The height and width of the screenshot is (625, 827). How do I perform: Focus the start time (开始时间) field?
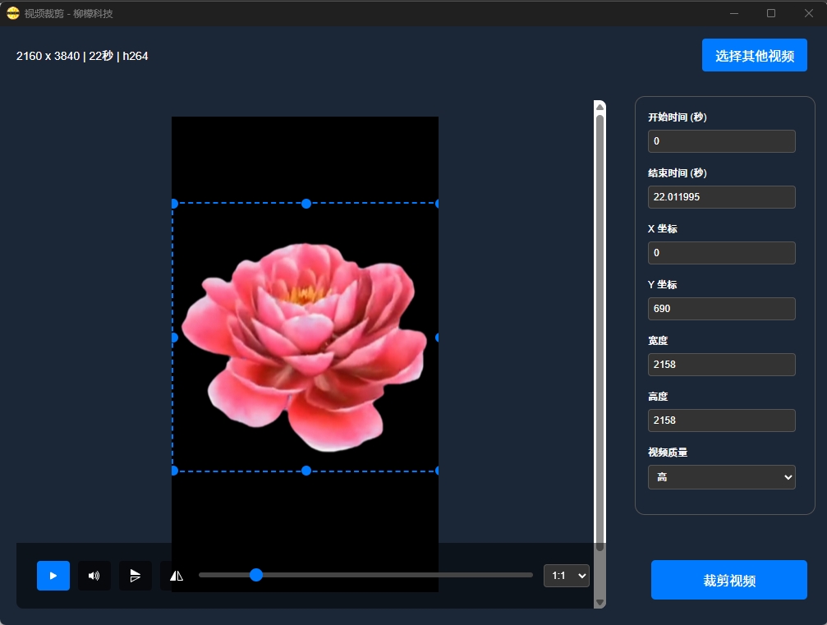[721, 141]
